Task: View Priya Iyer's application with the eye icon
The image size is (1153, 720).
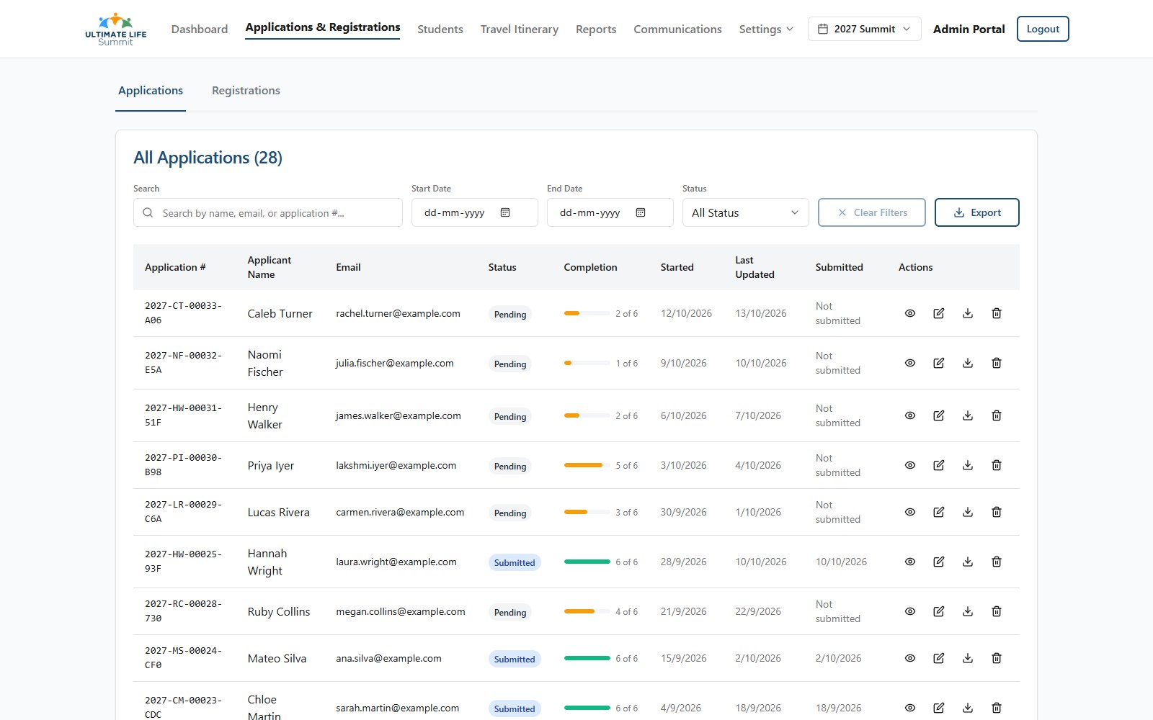Action: pyautogui.click(x=910, y=465)
